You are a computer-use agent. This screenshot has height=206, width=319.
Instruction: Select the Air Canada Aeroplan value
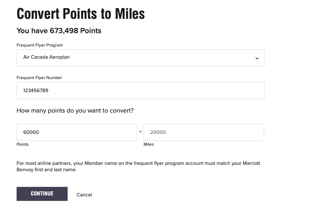[x=46, y=57]
